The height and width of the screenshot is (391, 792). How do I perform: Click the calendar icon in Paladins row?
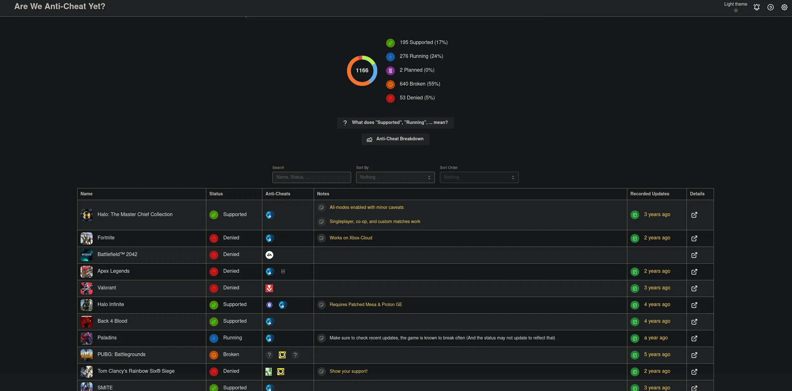[x=635, y=338]
